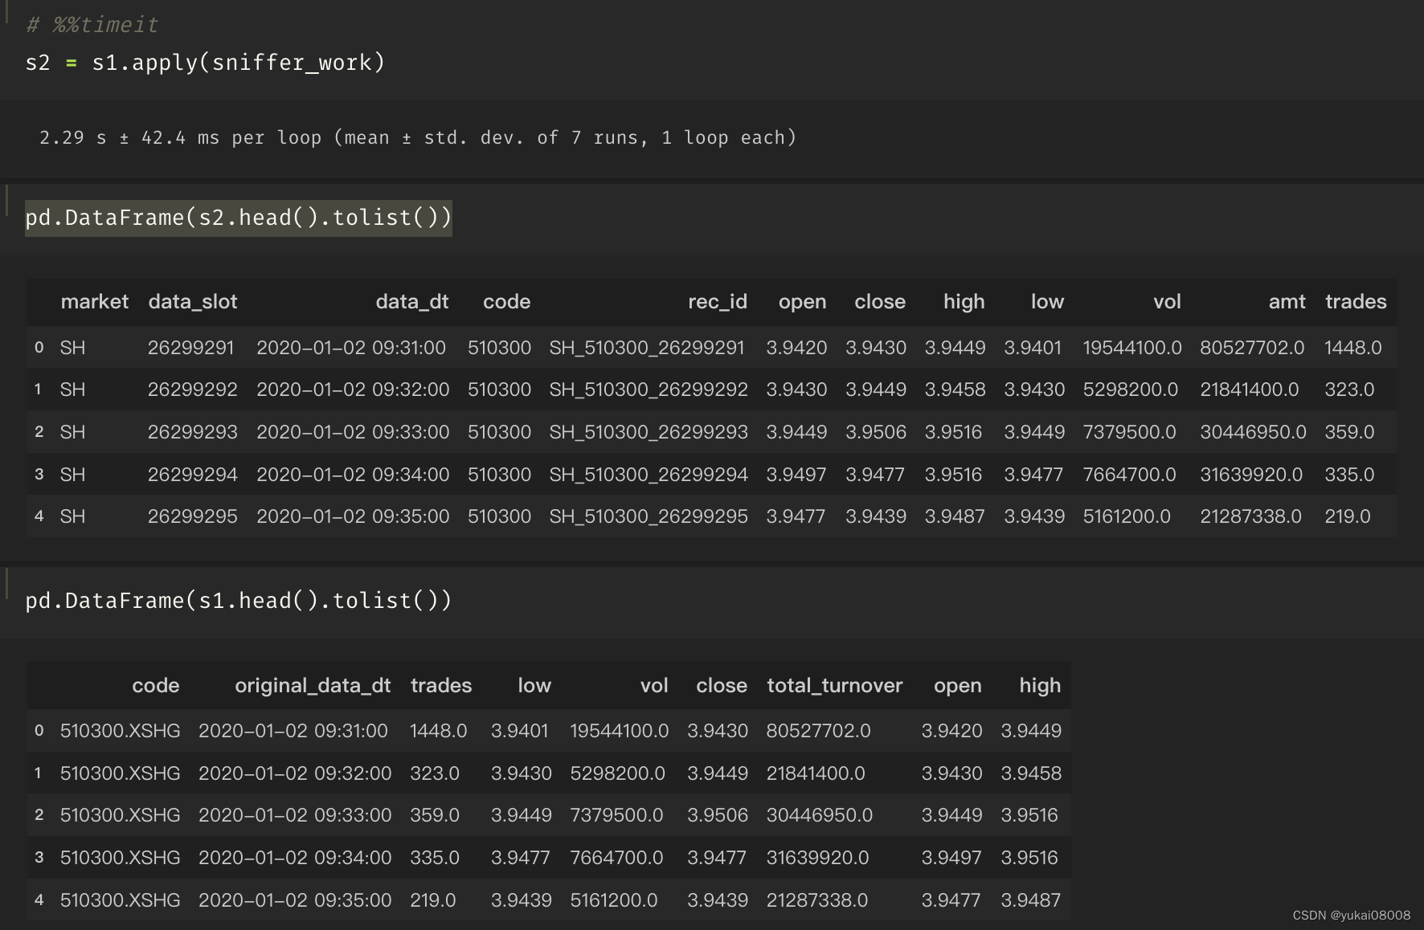Click '2020-01-02 09:35:00' in the s1 table
The width and height of the screenshot is (1424, 930).
[x=295, y=900]
